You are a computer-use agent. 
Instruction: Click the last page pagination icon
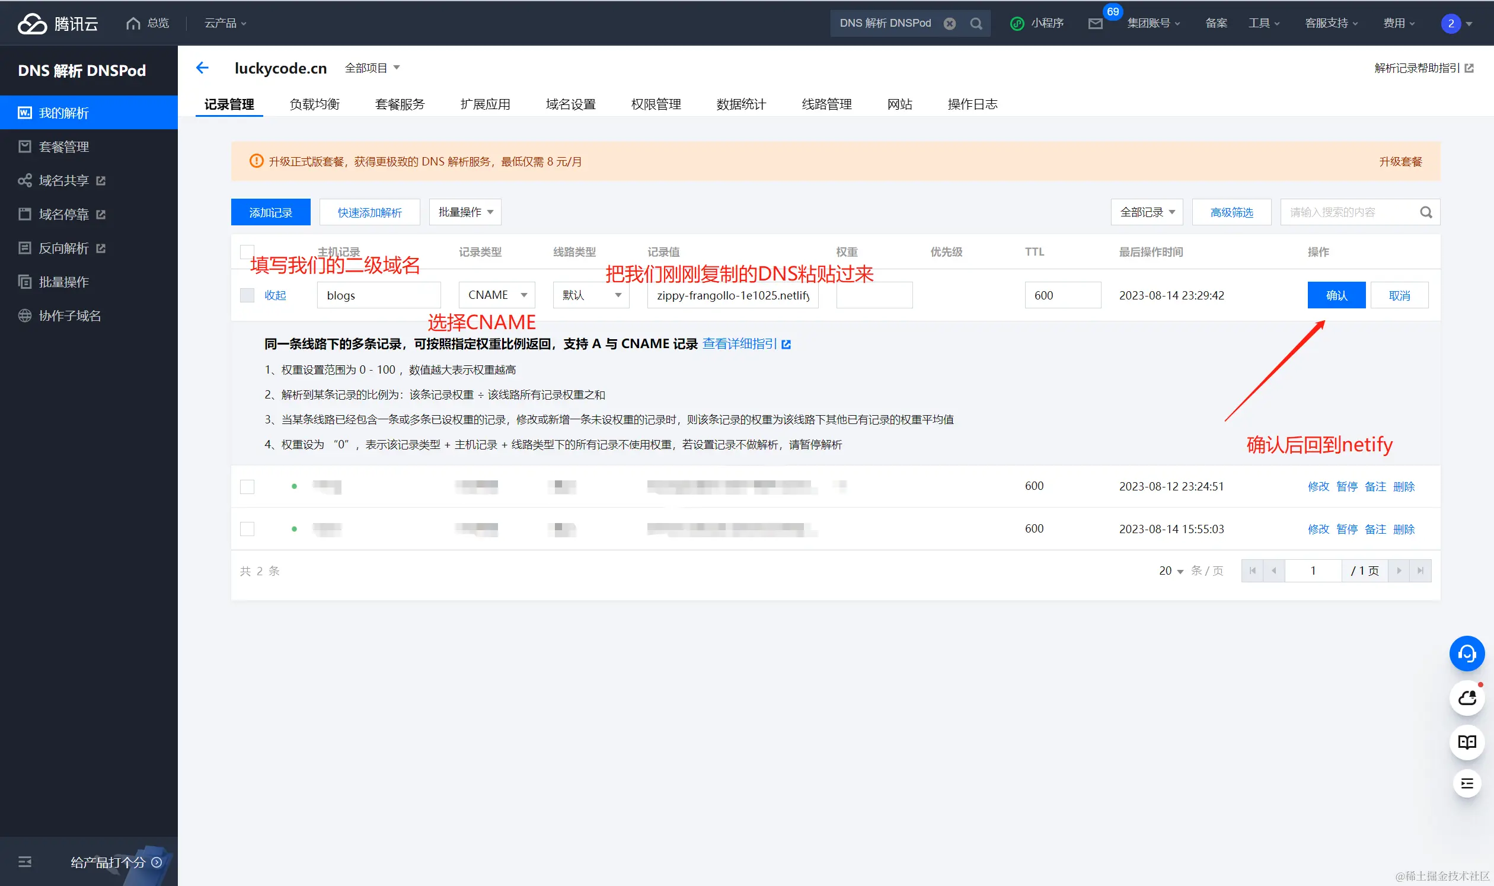click(1420, 571)
